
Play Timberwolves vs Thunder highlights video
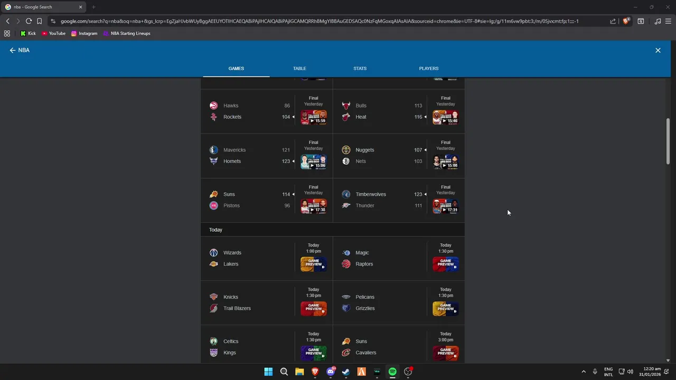click(446, 206)
